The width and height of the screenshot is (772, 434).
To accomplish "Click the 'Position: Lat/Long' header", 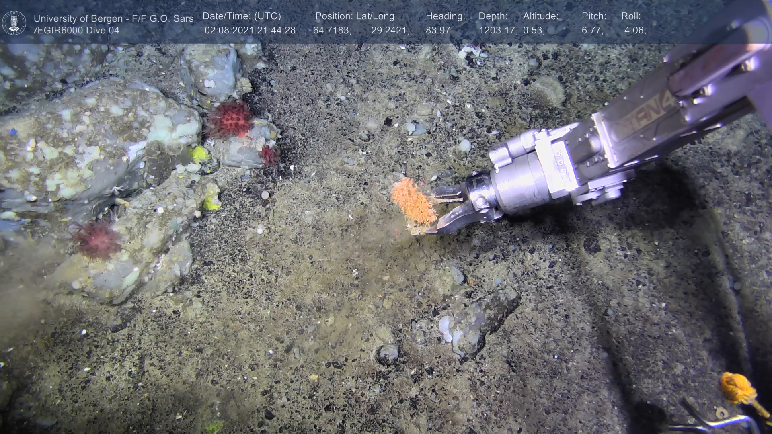I will (x=355, y=16).
